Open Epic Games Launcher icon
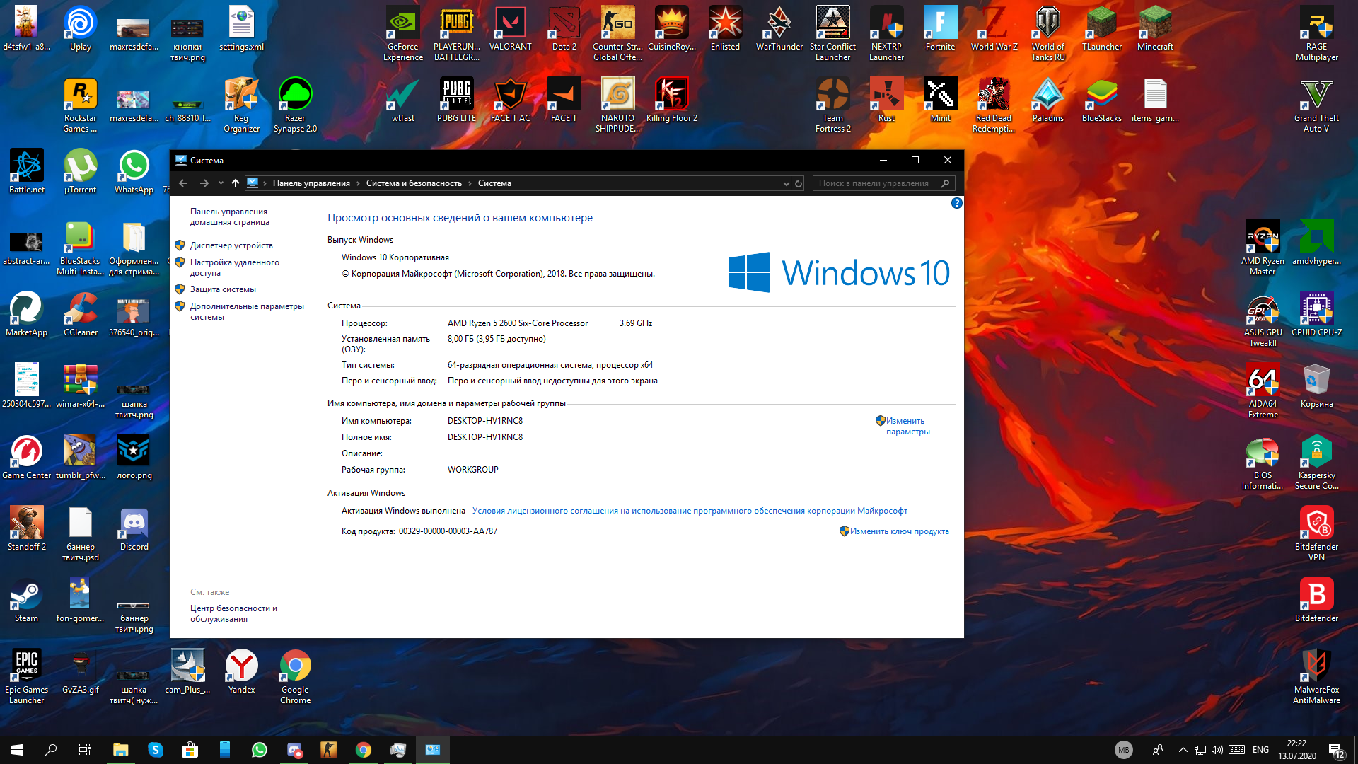Screen dimensions: 1358x764 26,676
